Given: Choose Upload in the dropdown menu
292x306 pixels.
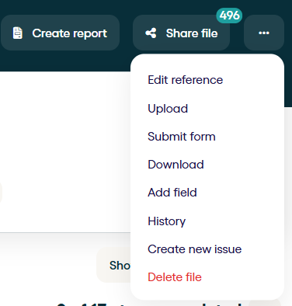Looking at the screenshot, I should coord(168,109).
